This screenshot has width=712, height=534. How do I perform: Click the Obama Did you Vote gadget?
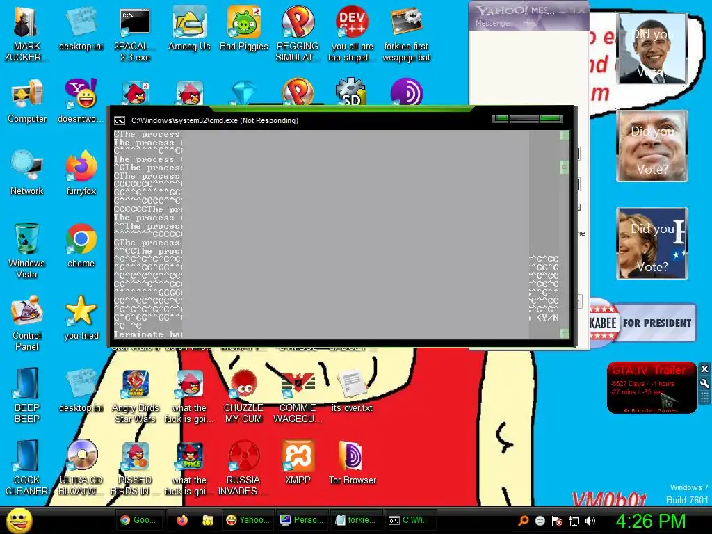pos(652,49)
